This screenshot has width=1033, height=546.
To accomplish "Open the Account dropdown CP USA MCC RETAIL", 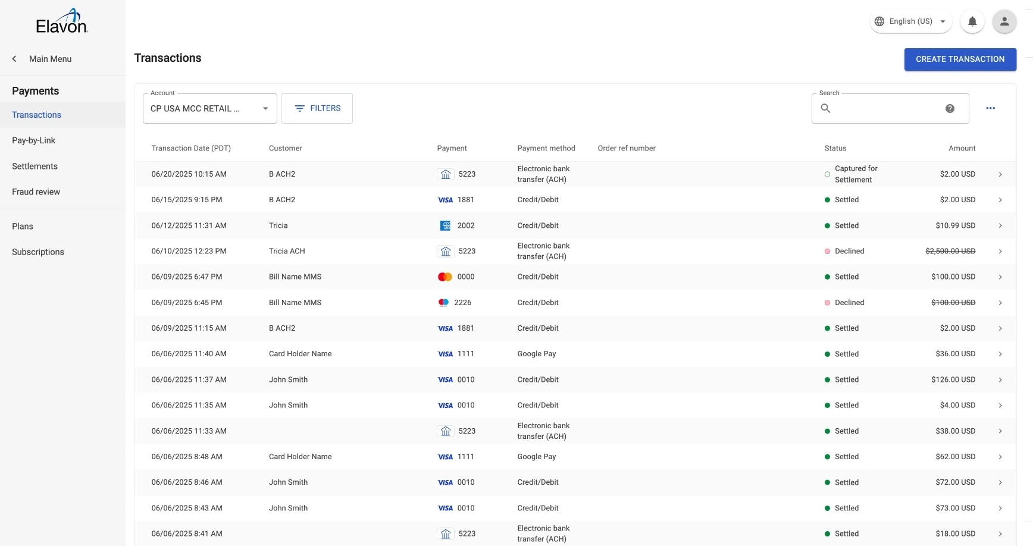I will (209, 109).
